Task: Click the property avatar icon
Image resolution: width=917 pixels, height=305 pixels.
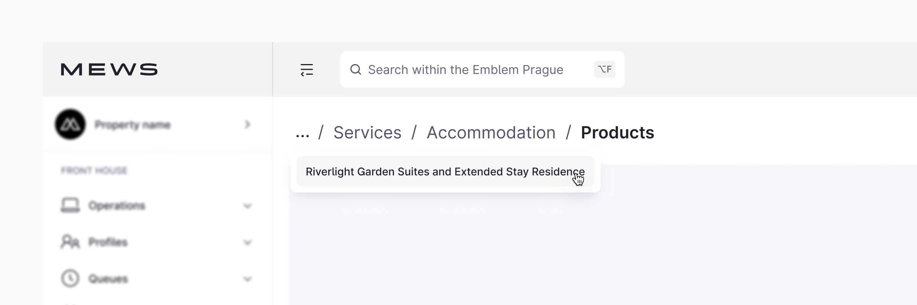Action: [x=70, y=124]
